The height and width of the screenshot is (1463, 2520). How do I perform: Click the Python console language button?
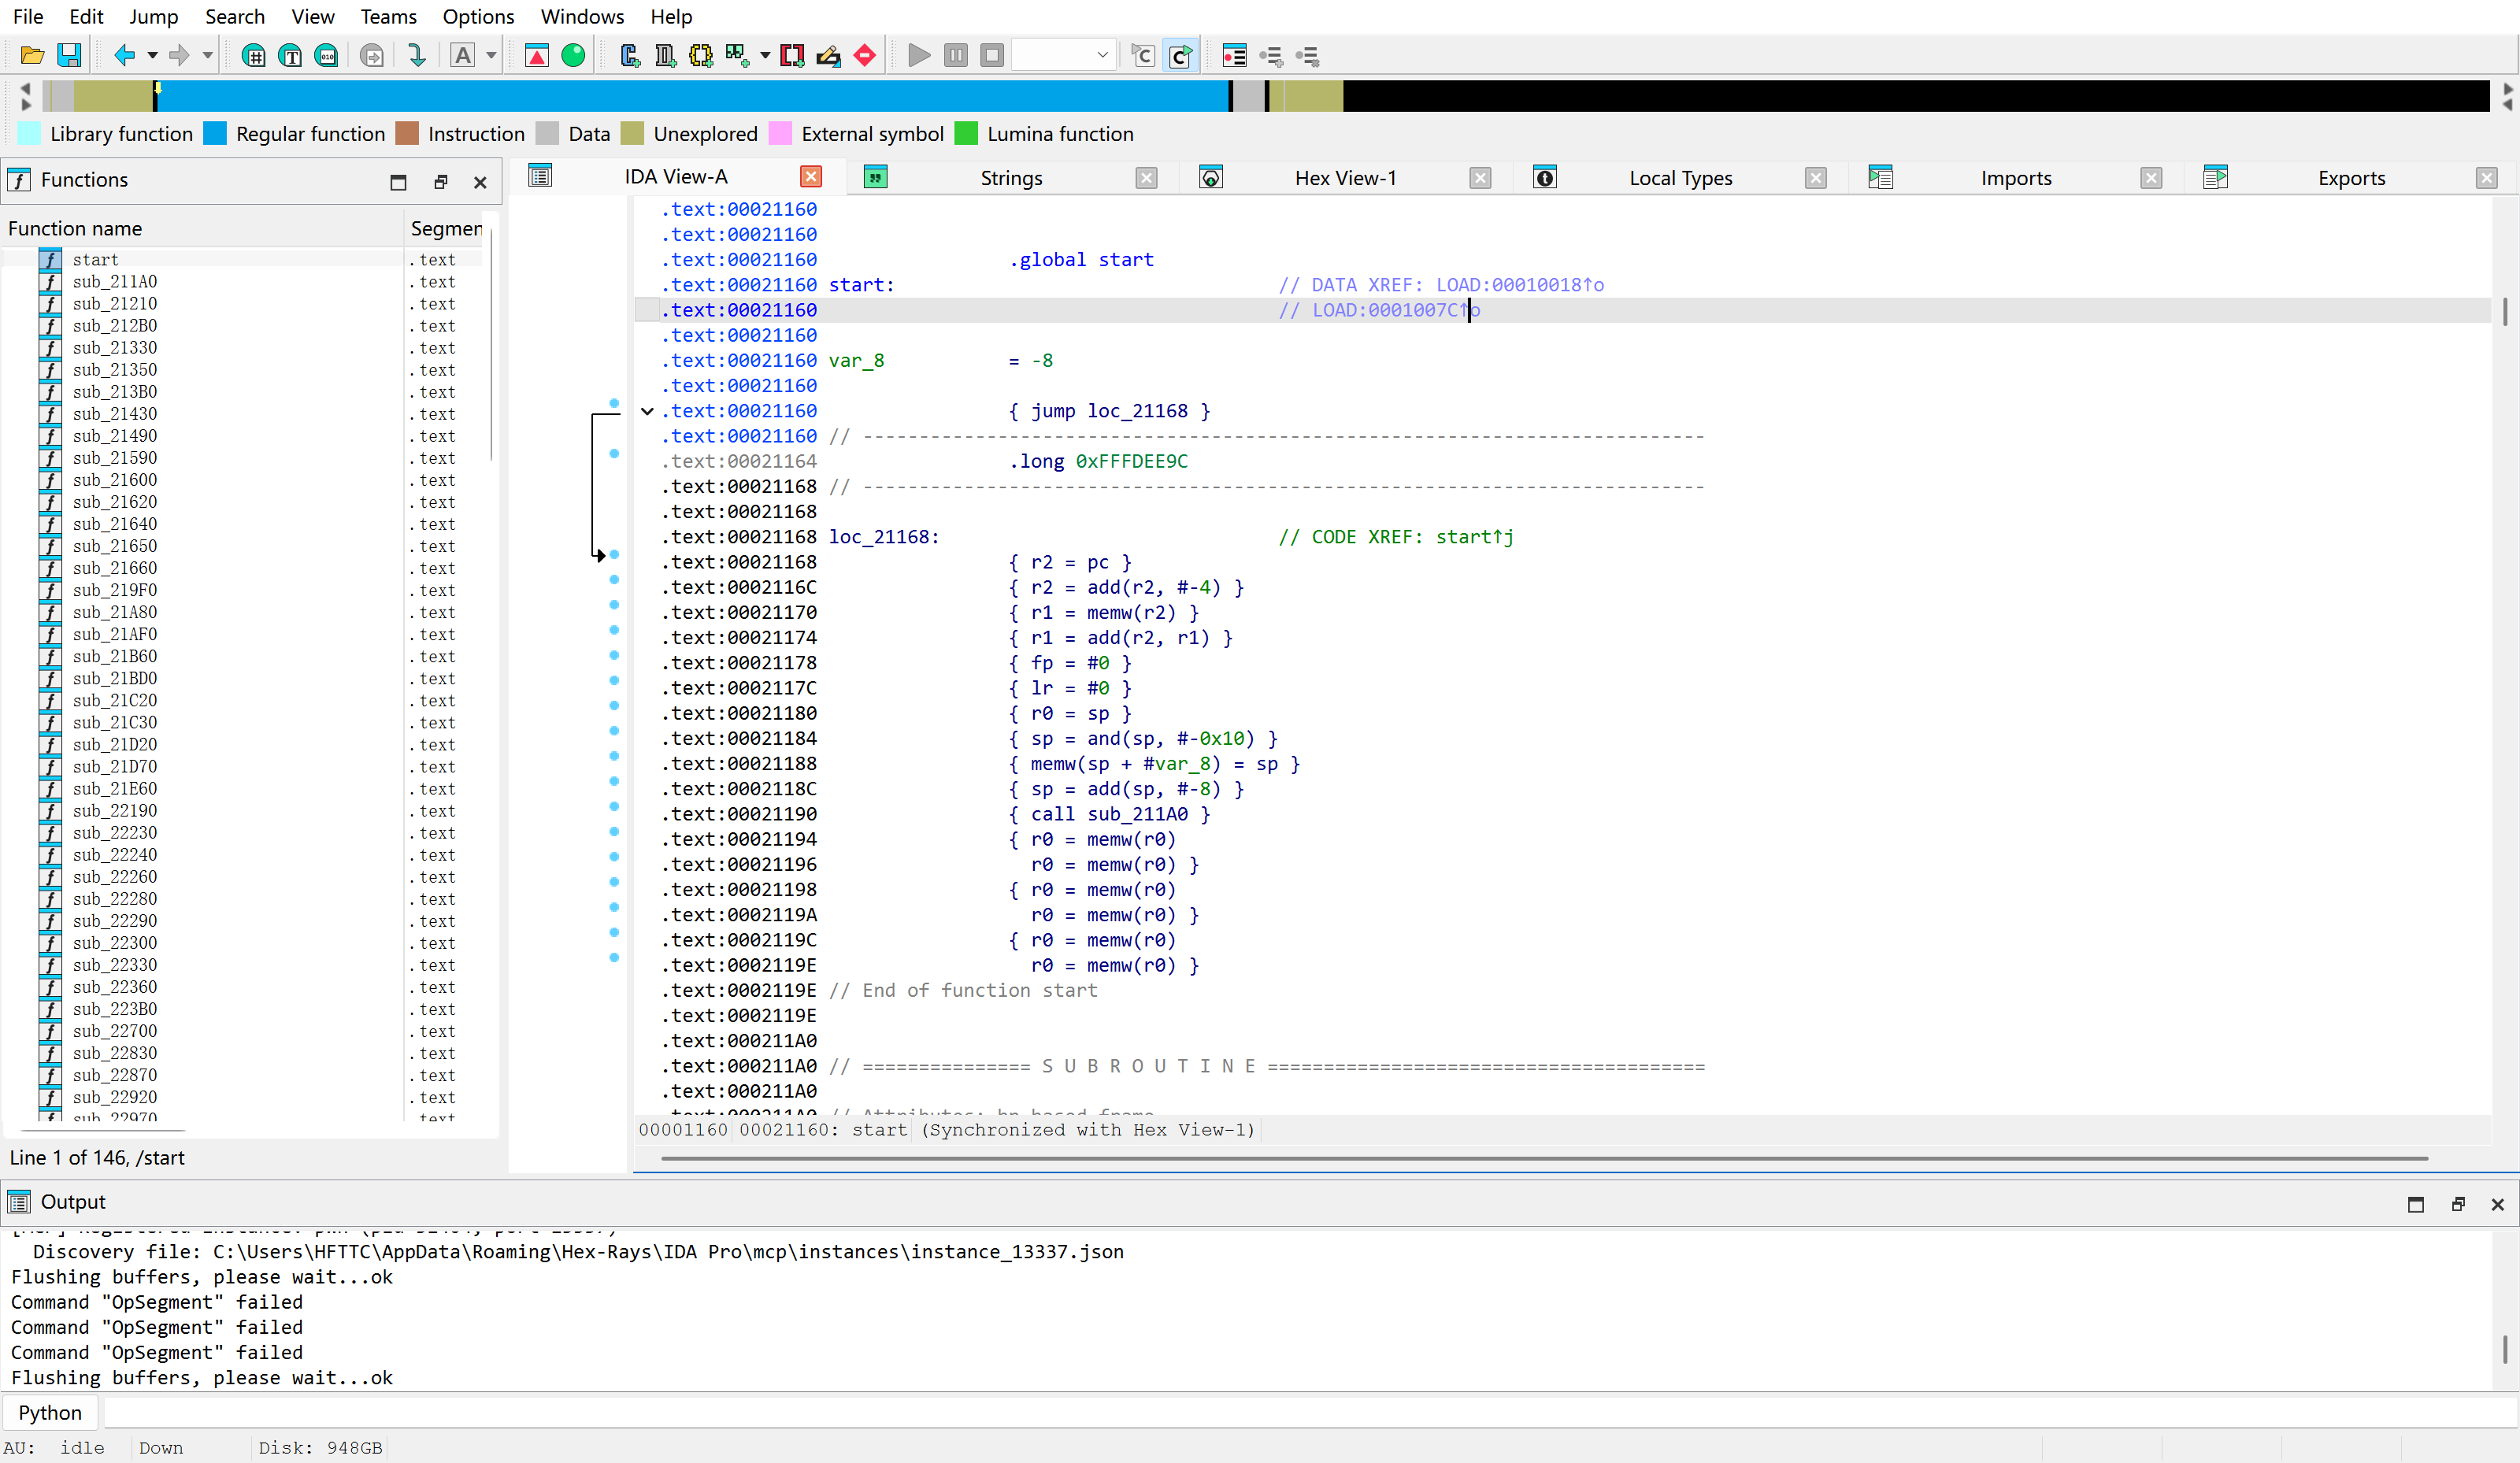50,1412
